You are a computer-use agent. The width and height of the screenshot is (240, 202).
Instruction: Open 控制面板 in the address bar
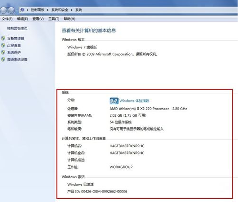[x=38, y=10]
